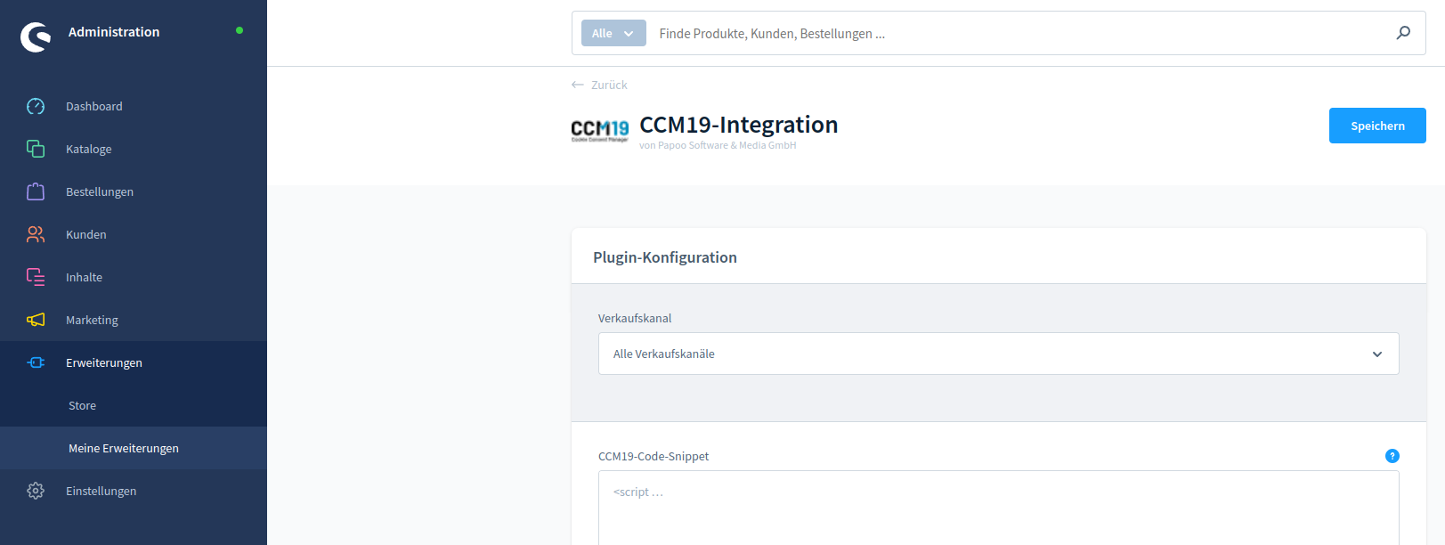The image size is (1445, 545).
Task: Click the Erweiterungen plug icon
Action: pyautogui.click(x=36, y=362)
